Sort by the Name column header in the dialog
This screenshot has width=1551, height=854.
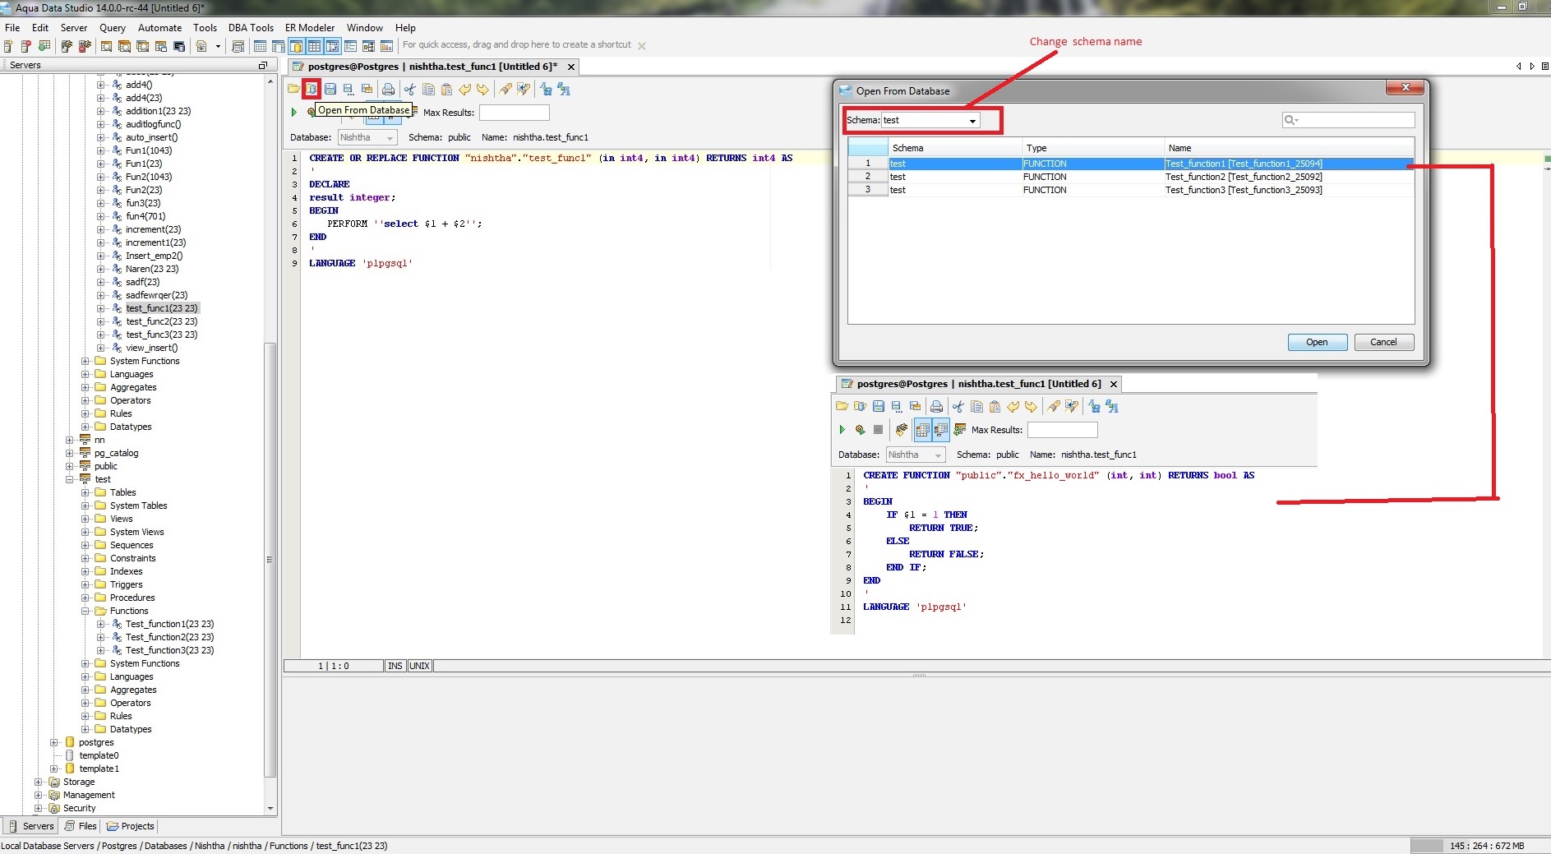click(1289, 148)
